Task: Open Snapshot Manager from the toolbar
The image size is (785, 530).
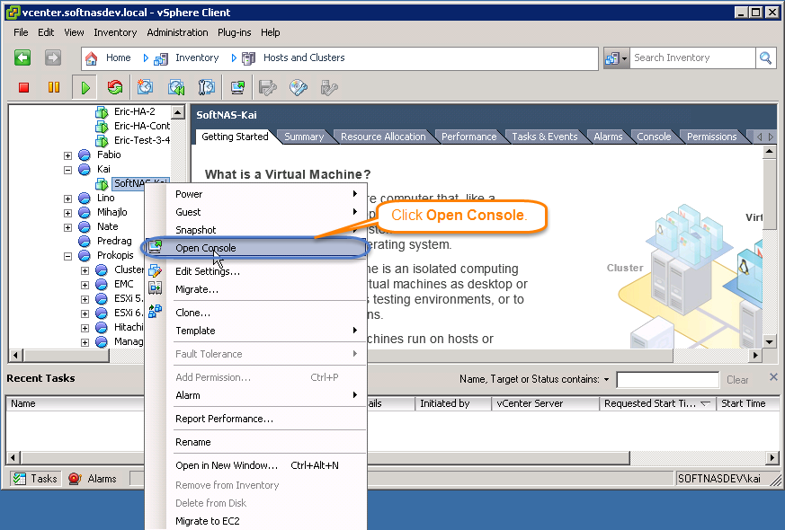Action: click(x=207, y=87)
